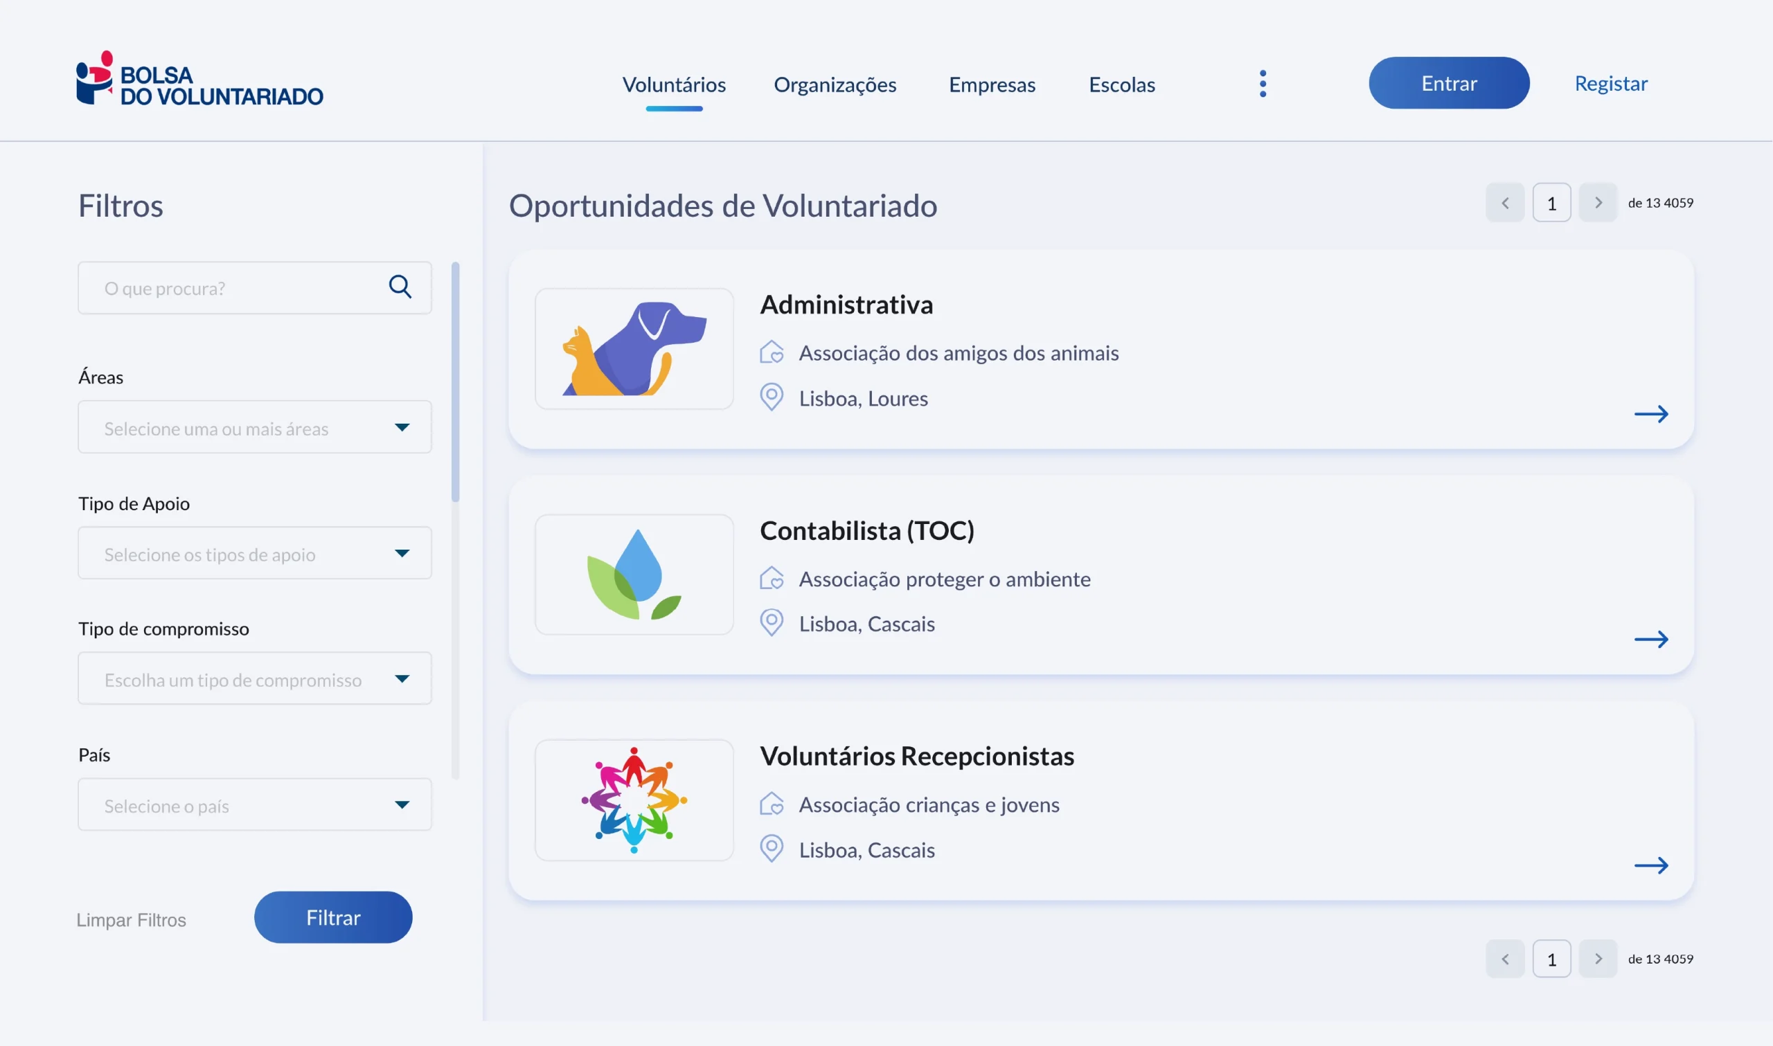Click the bottom pagination page number box
This screenshot has height=1046, width=1773.
click(x=1551, y=959)
